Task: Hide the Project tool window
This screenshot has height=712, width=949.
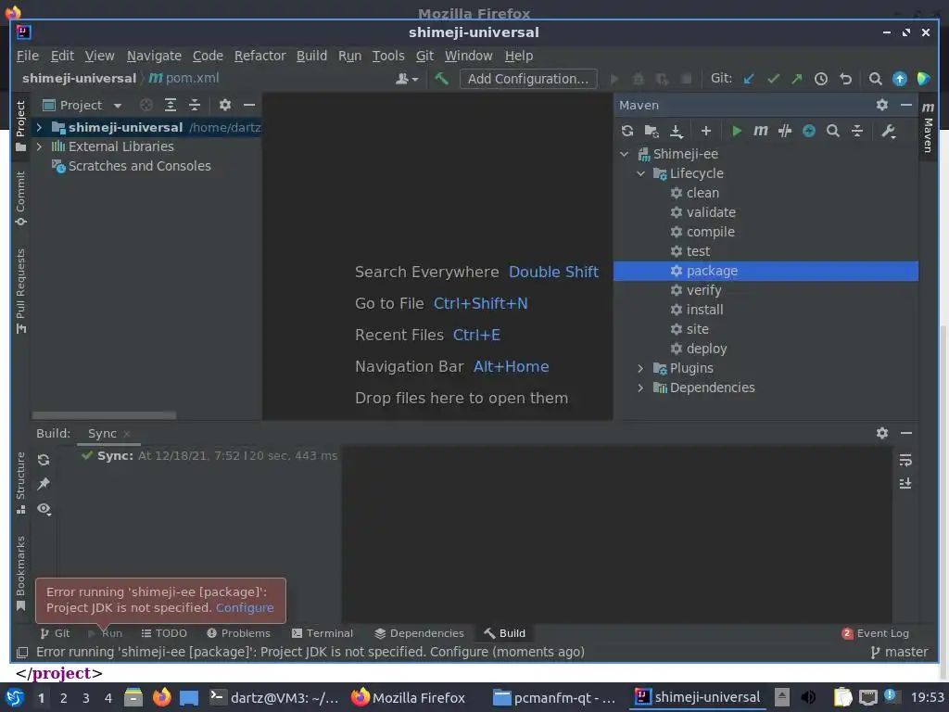Action: click(248, 105)
